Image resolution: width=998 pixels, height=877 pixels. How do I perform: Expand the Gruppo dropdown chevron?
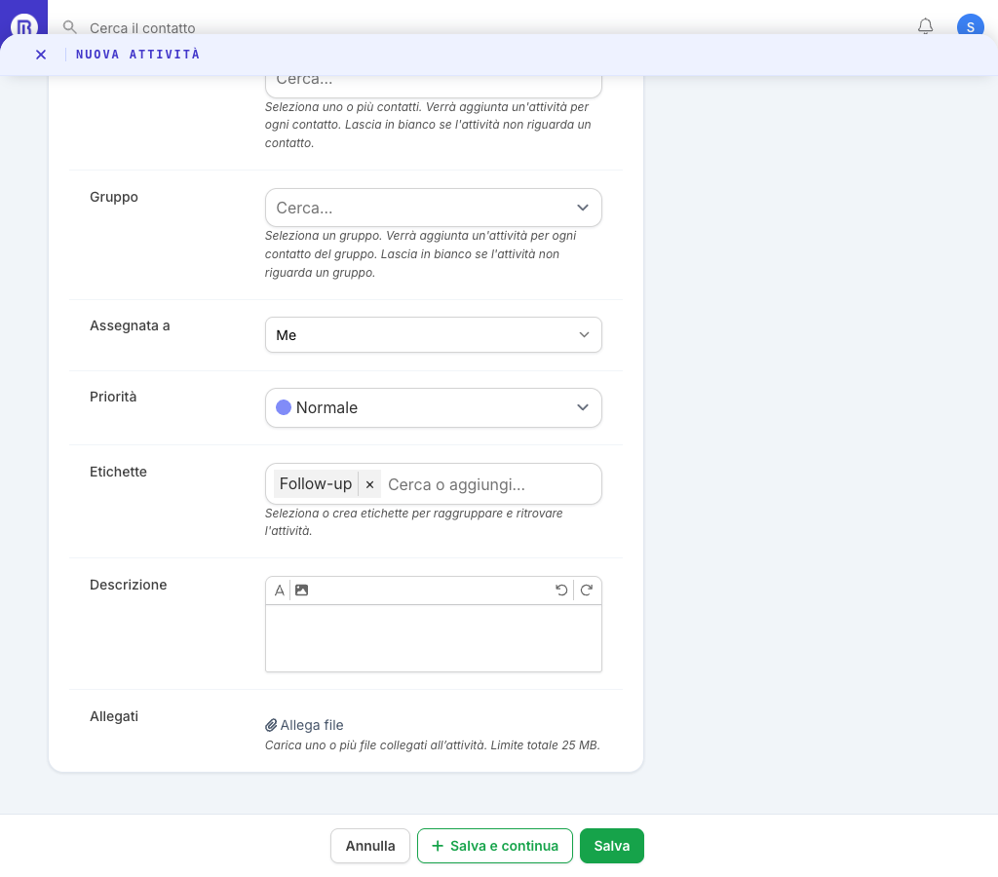(x=583, y=208)
